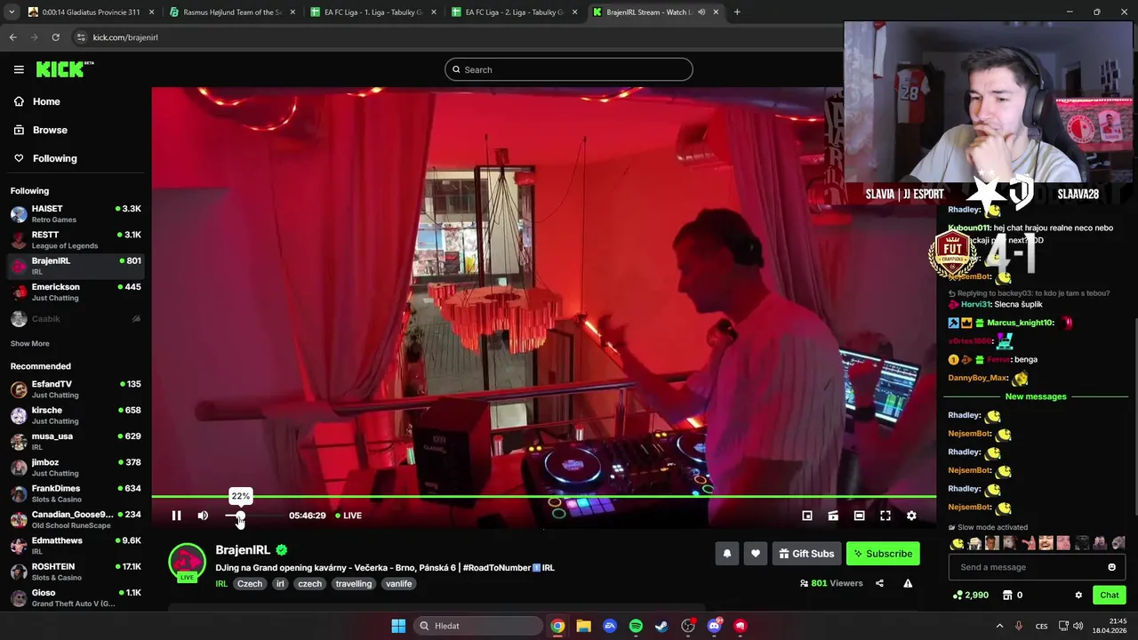This screenshot has width=1138, height=640.
Task: Send message with the Chat button
Action: click(1110, 596)
